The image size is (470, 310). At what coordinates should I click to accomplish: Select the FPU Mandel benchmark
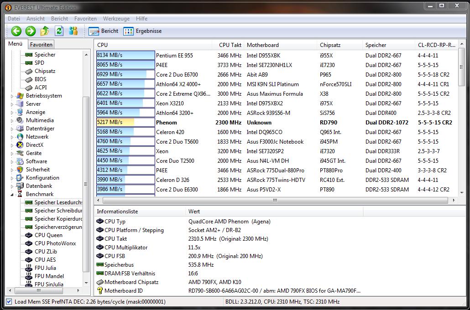(49, 276)
